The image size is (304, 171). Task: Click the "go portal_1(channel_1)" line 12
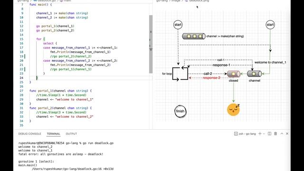tap(55, 26)
